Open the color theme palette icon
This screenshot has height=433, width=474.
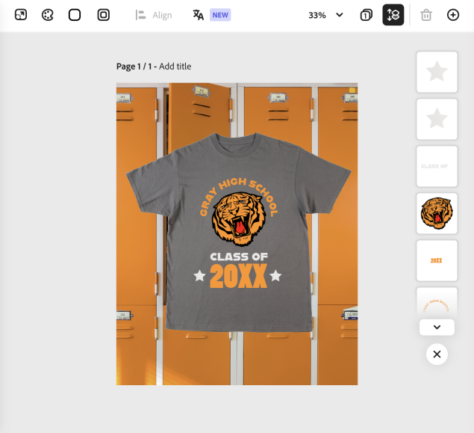click(x=48, y=15)
